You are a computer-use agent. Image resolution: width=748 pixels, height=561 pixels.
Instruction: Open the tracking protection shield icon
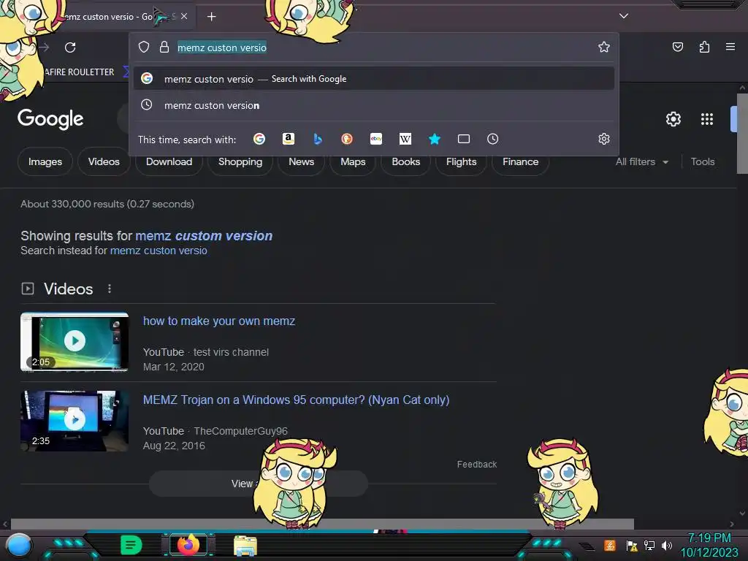(144, 47)
